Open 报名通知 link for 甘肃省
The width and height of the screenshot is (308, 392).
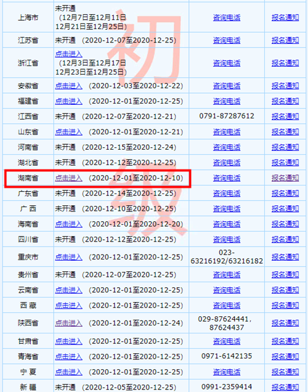click(x=285, y=341)
